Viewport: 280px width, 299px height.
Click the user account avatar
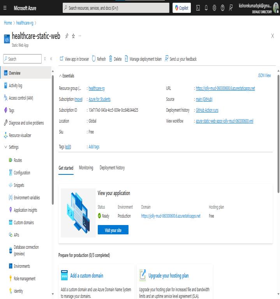tap(276, 8)
